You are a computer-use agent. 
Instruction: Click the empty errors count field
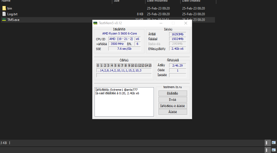click(x=178, y=75)
